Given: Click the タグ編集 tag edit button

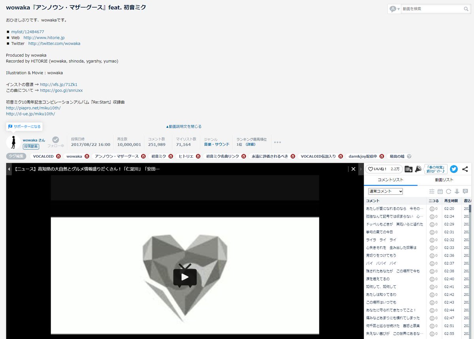Looking at the screenshot, I should tap(17, 156).
